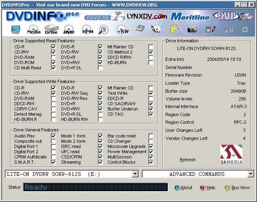Click the disc pen graph icon
This screenshot has height=202, width=257.
[x=156, y=29]
